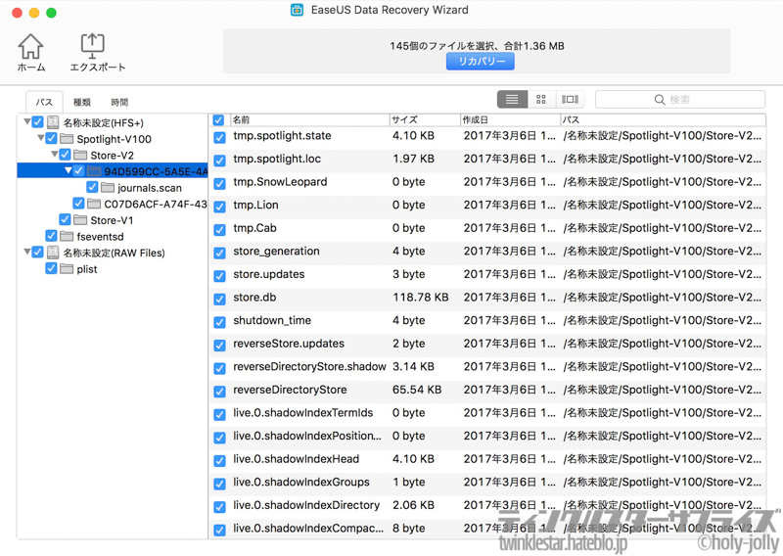783x556 pixels.
Task: Sort by Size (サイズ) column header
Action: click(425, 119)
